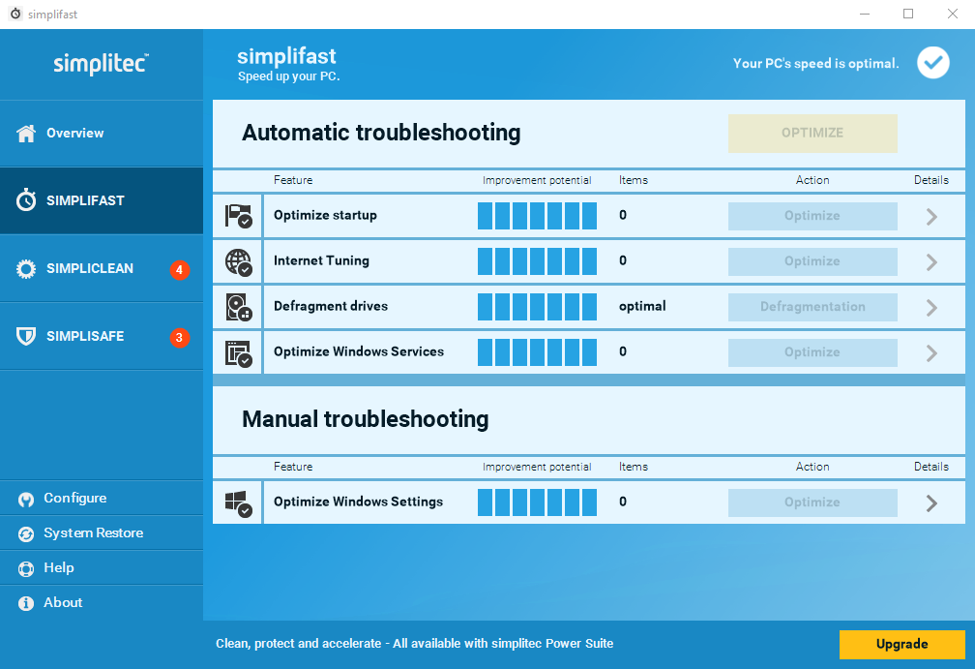This screenshot has width=975, height=669.
Task: Click the yellow Upgrade button
Action: [x=902, y=644]
